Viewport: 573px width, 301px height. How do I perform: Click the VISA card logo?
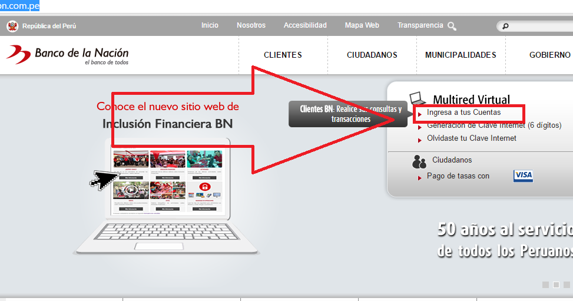coord(523,176)
